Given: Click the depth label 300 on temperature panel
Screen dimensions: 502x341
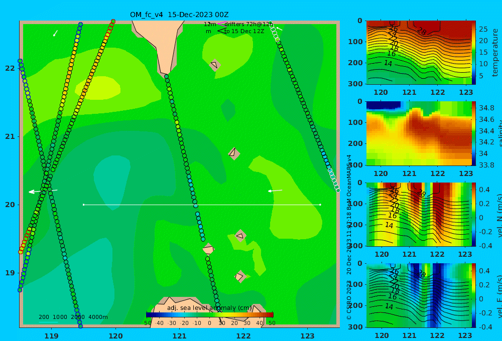Looking at the screenshot, I should click(x=355, y=84).
